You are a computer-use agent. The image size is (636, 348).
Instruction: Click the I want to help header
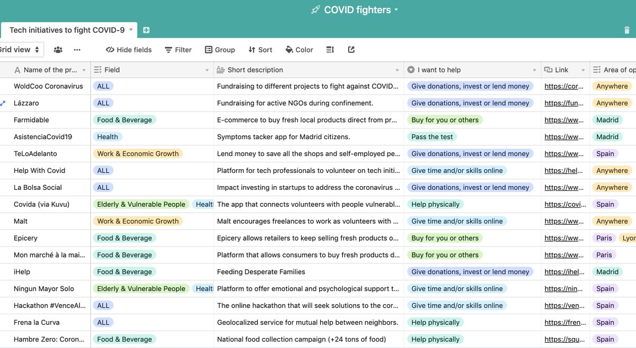click(x=473, y=70)
